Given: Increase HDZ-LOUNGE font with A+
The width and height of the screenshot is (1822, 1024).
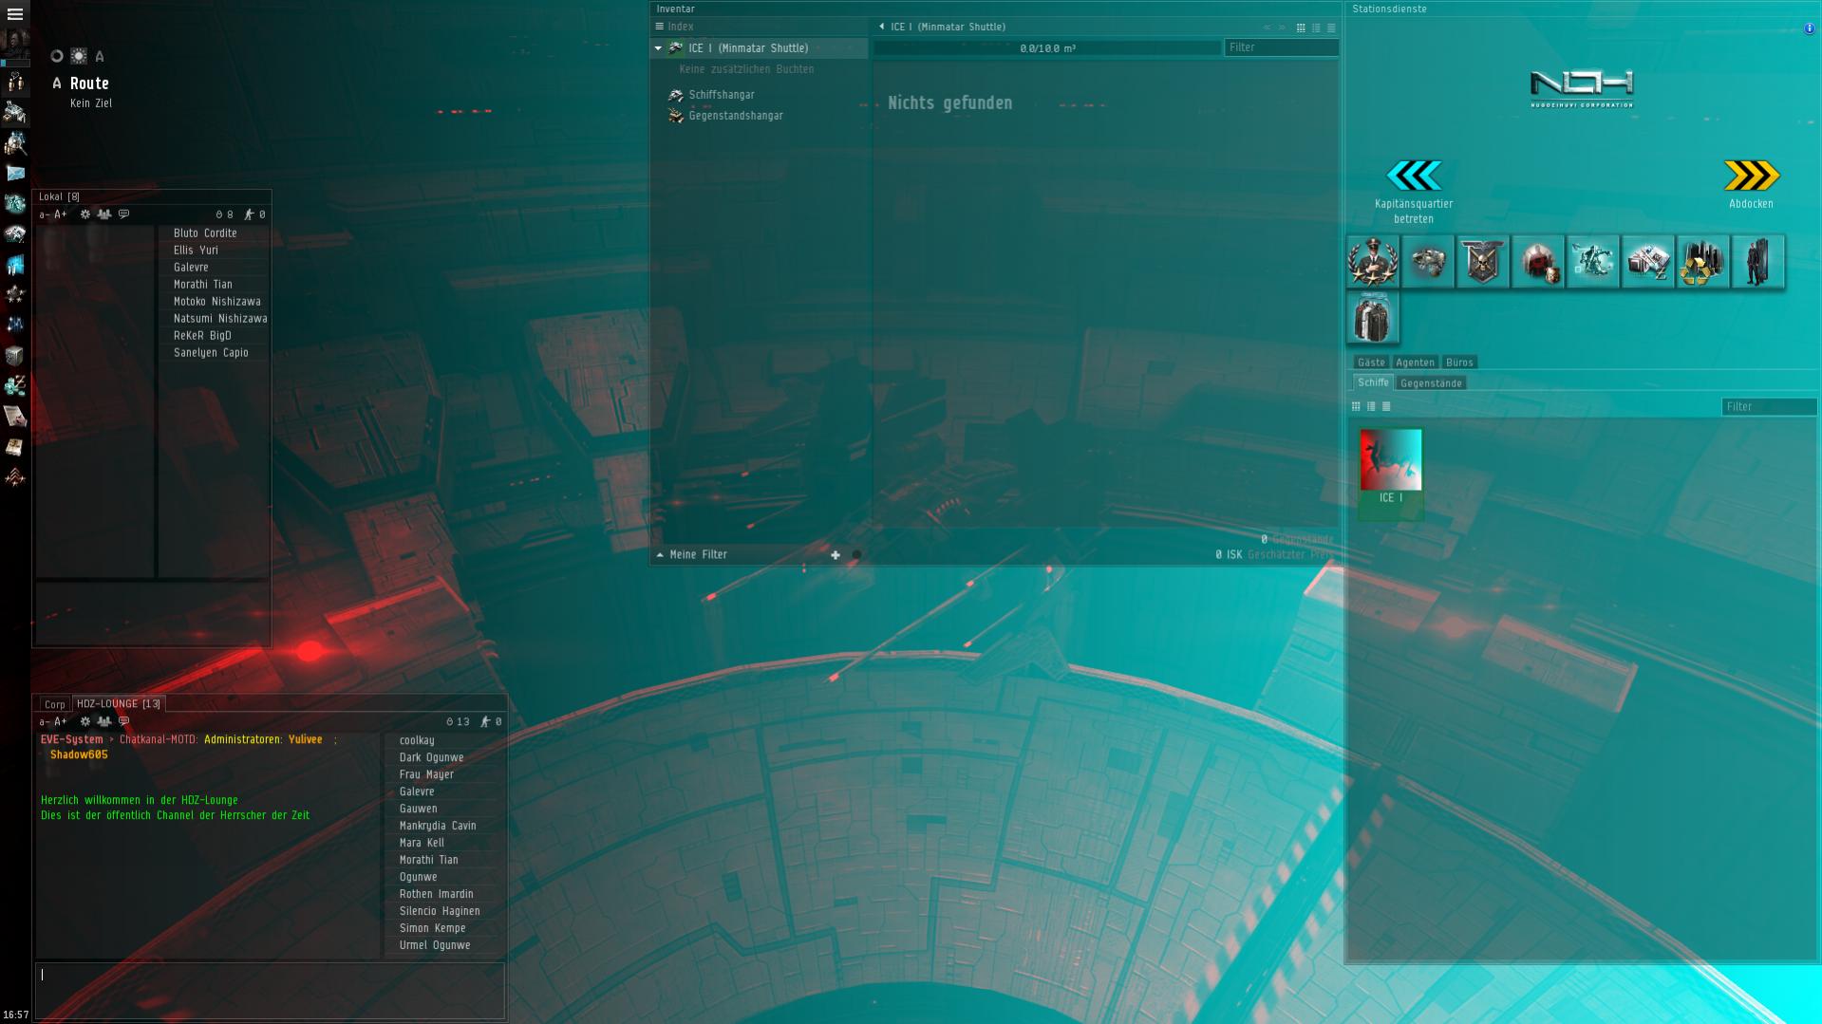Looking at the screenshot, I should click(x=61, y=722).
